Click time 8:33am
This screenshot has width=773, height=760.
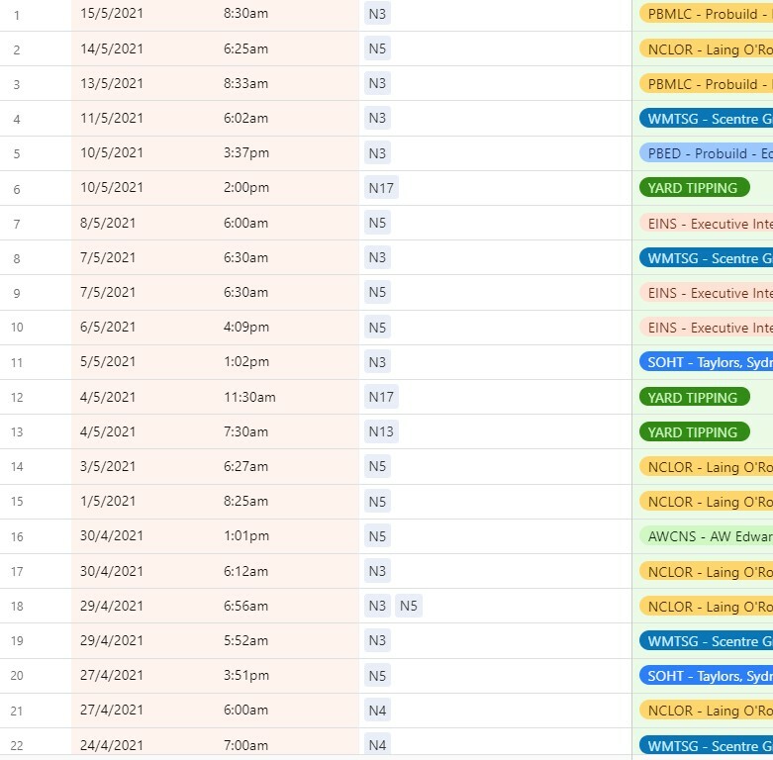point(245,83)
